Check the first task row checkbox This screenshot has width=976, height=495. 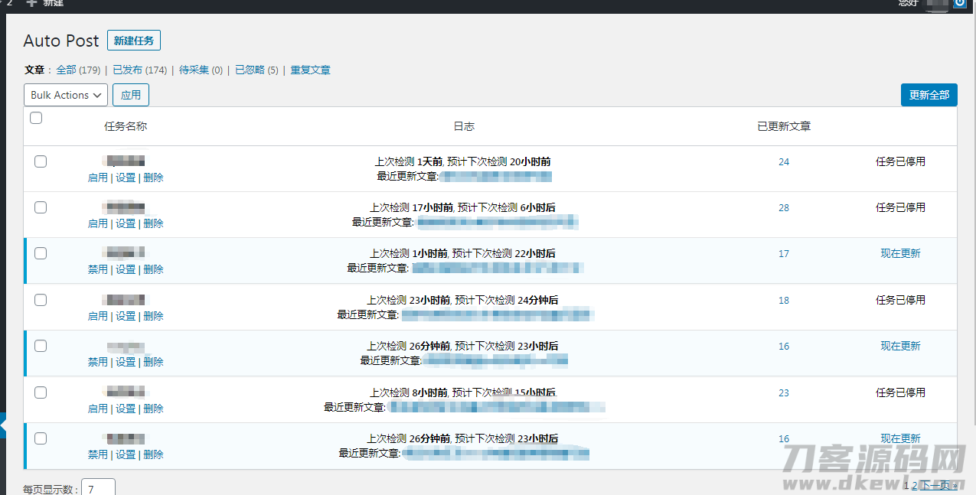tap(40, 161)
